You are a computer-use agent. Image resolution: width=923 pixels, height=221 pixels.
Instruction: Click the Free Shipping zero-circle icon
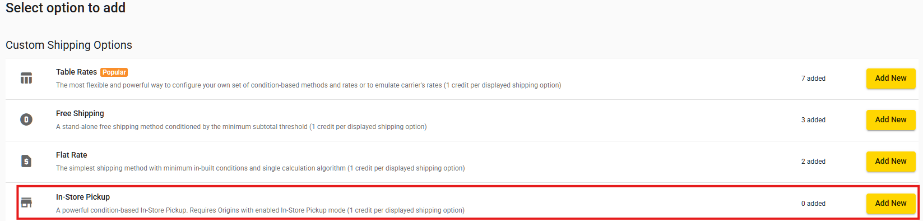26,119
